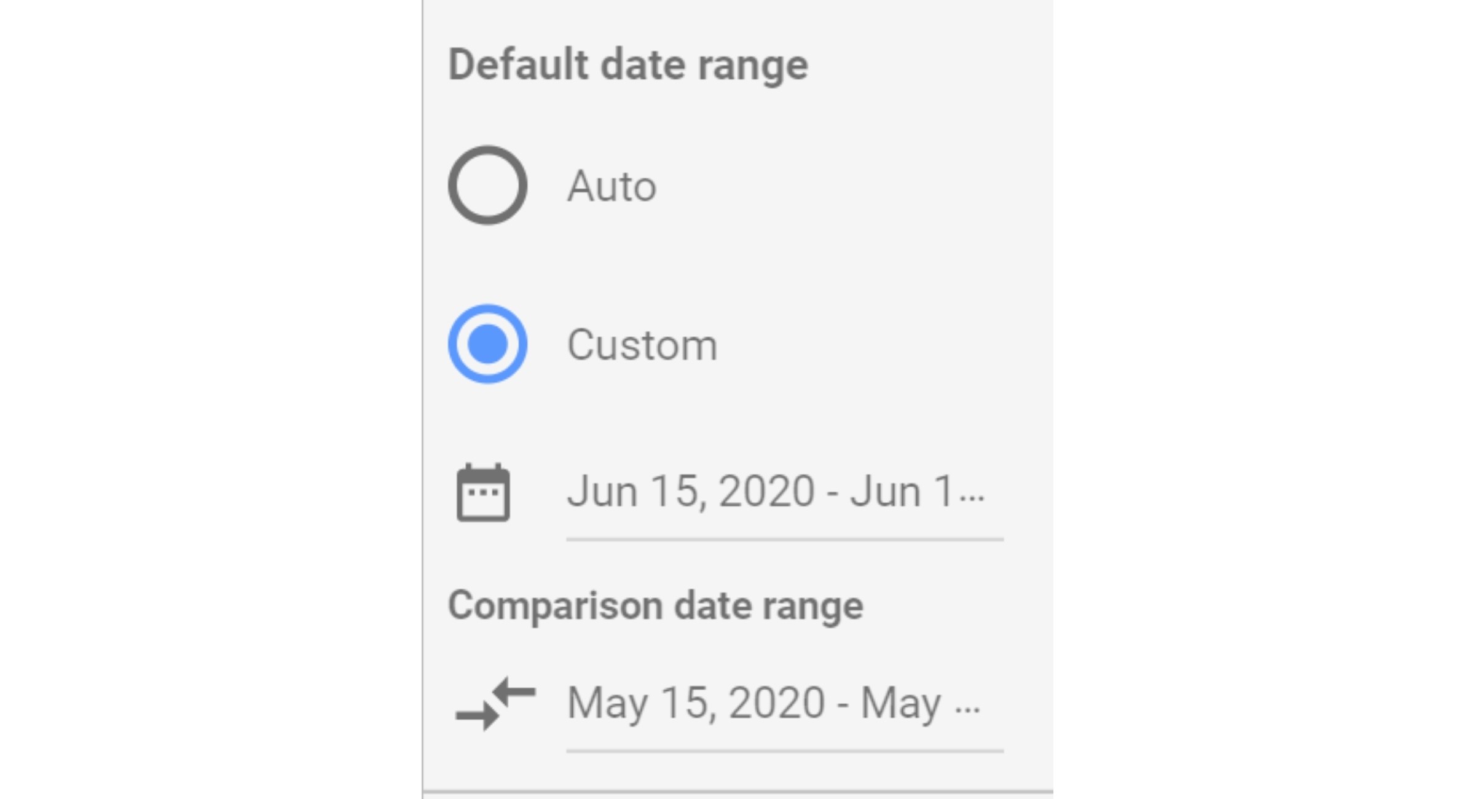The width and height of the screenshot is (1475, 799).
Task: Click the empty center of the Auto radio
Action: pyautogui.click(x=487, y=185)
